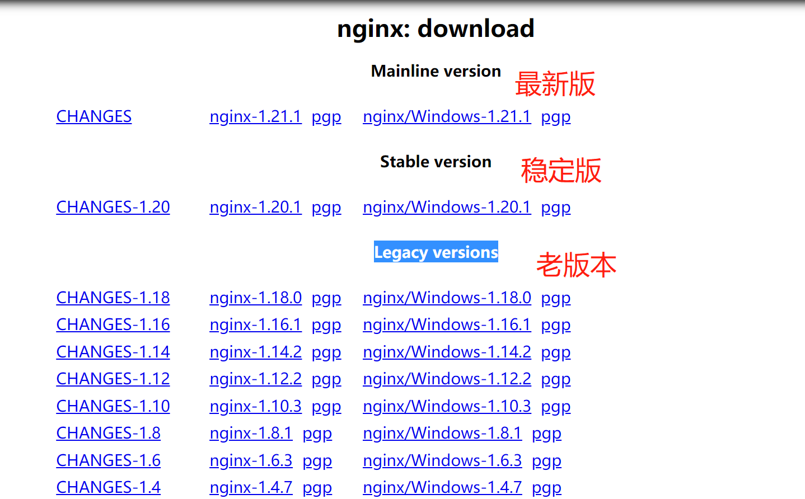
Task: Download nginx-1.4.7 source
Action: click(x=251, y=487)
